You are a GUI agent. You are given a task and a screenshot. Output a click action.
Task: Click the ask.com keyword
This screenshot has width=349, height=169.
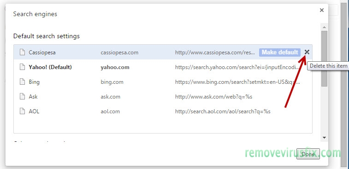[110, 97]
